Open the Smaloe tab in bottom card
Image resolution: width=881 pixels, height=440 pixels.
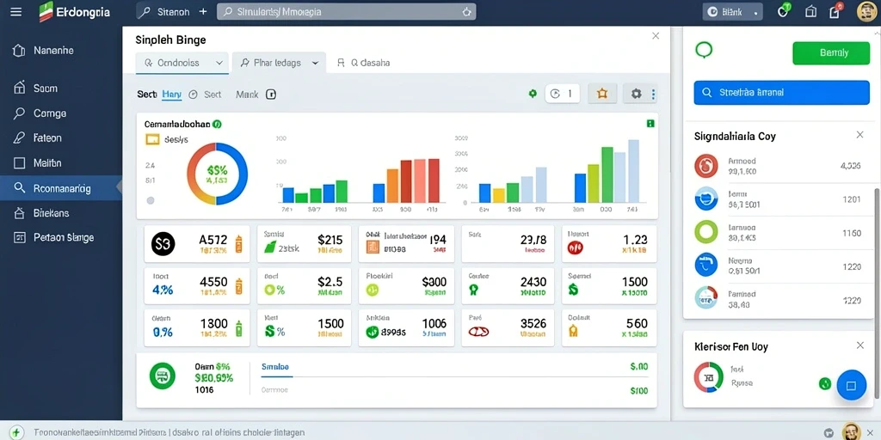click(275, 366)
